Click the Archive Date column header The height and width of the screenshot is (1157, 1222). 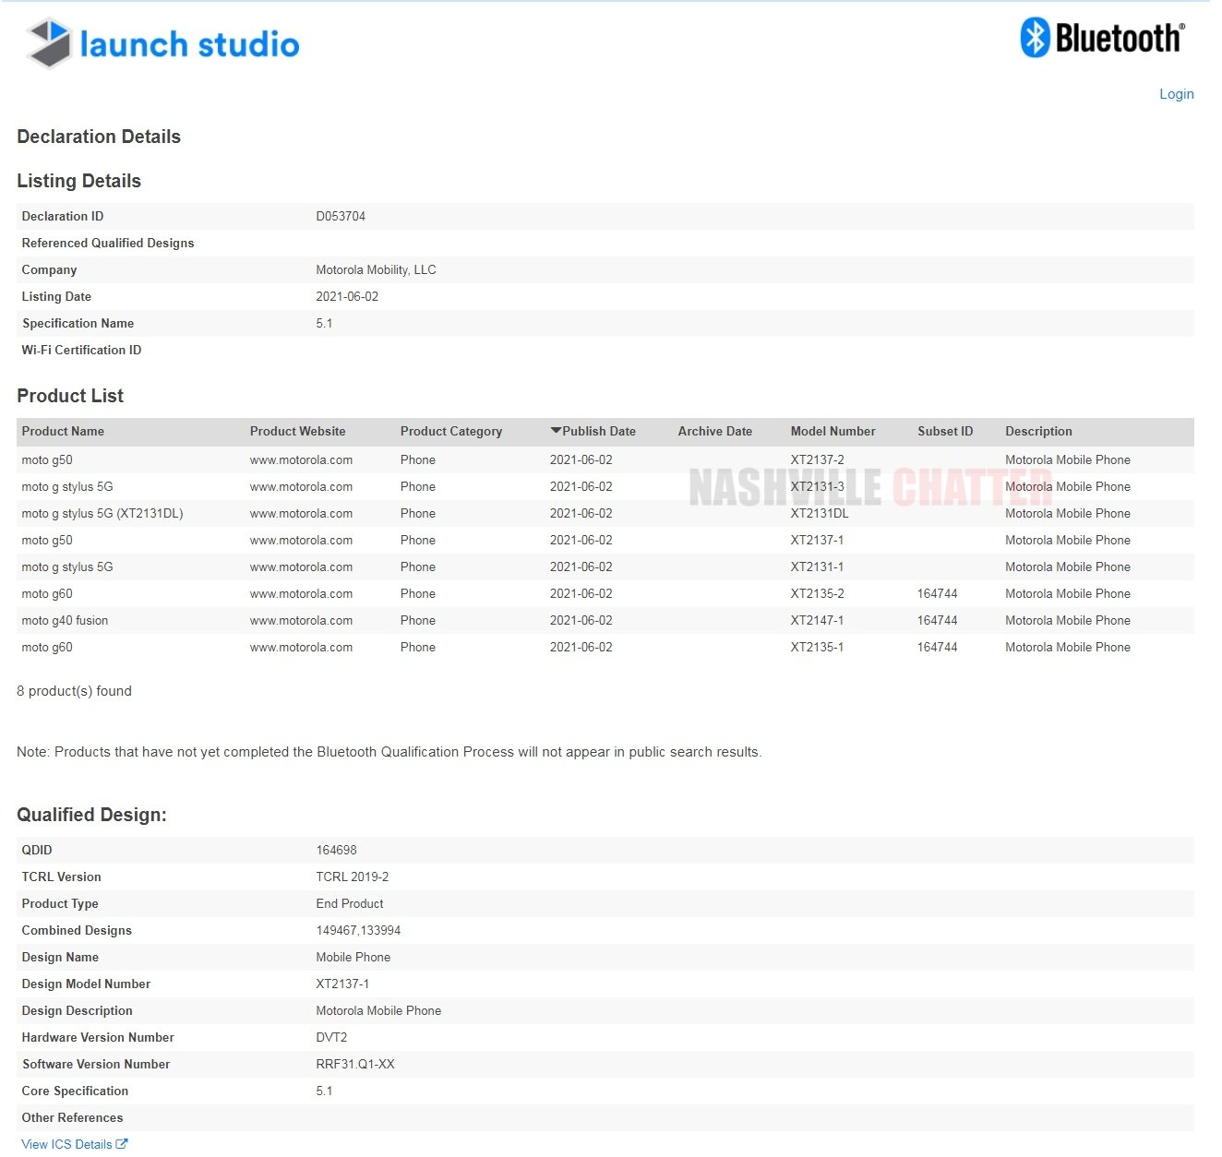[x=714, y=431]
